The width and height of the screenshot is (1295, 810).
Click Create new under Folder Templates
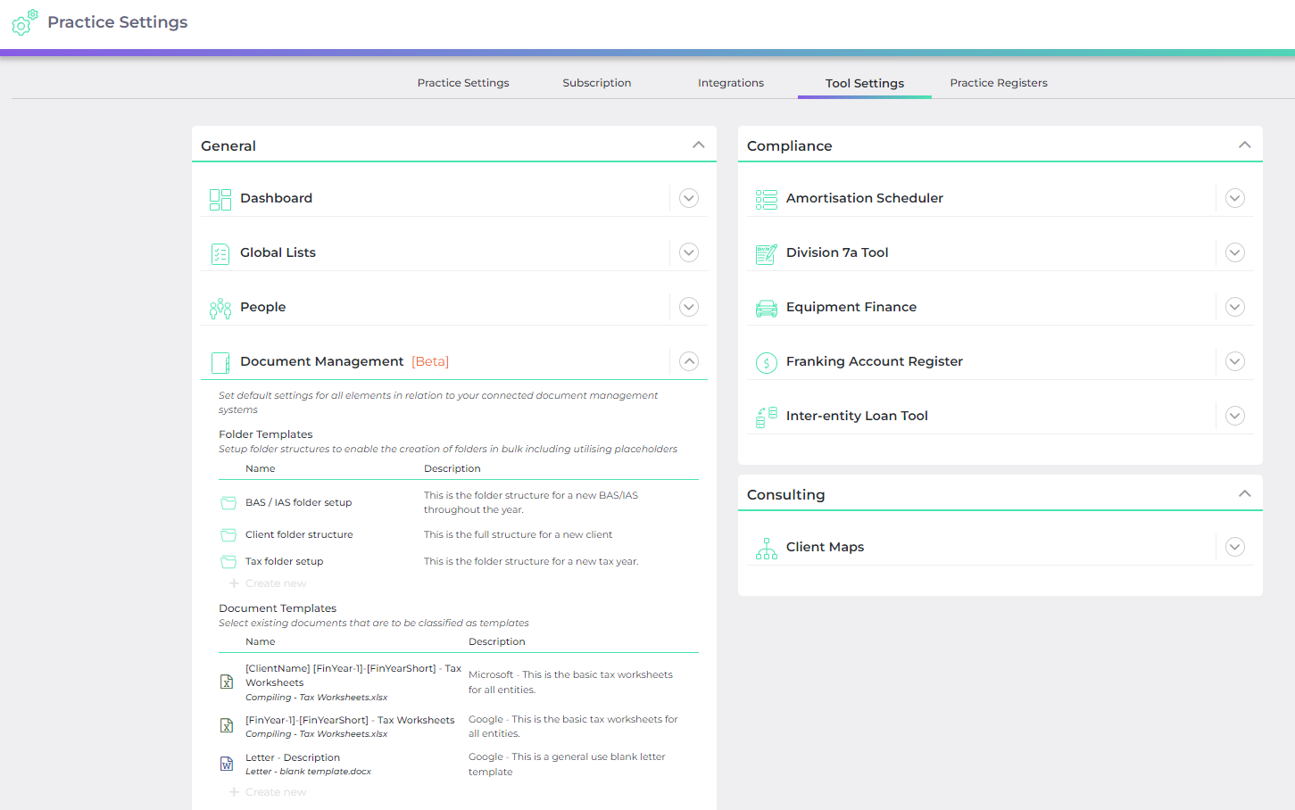267,583
